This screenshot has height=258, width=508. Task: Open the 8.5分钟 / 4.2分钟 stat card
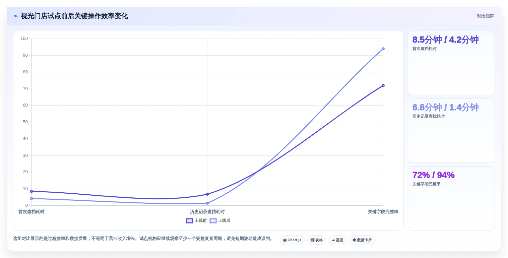point(451,63)
